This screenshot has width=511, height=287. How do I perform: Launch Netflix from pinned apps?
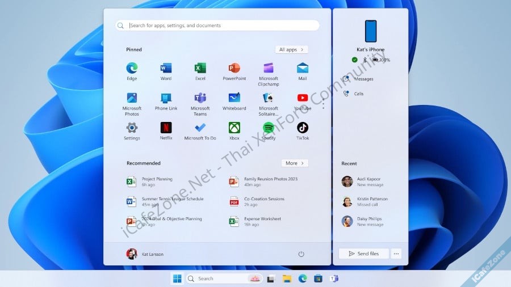[x=166, y=128]
